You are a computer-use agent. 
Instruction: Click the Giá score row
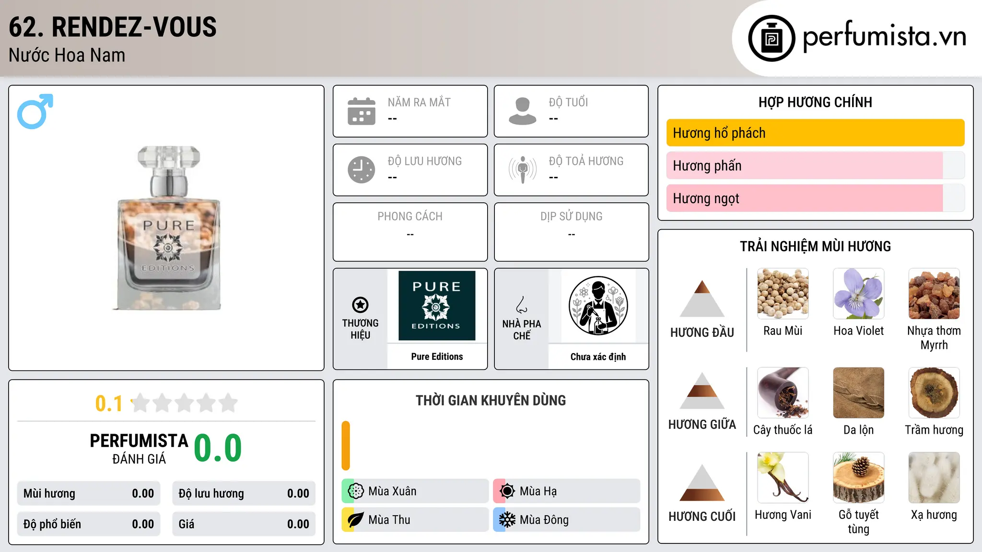point(244,524)
